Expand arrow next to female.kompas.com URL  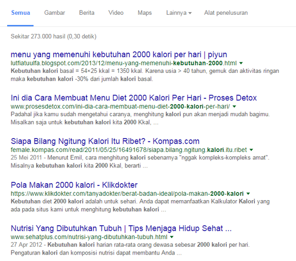pos(251,150)
